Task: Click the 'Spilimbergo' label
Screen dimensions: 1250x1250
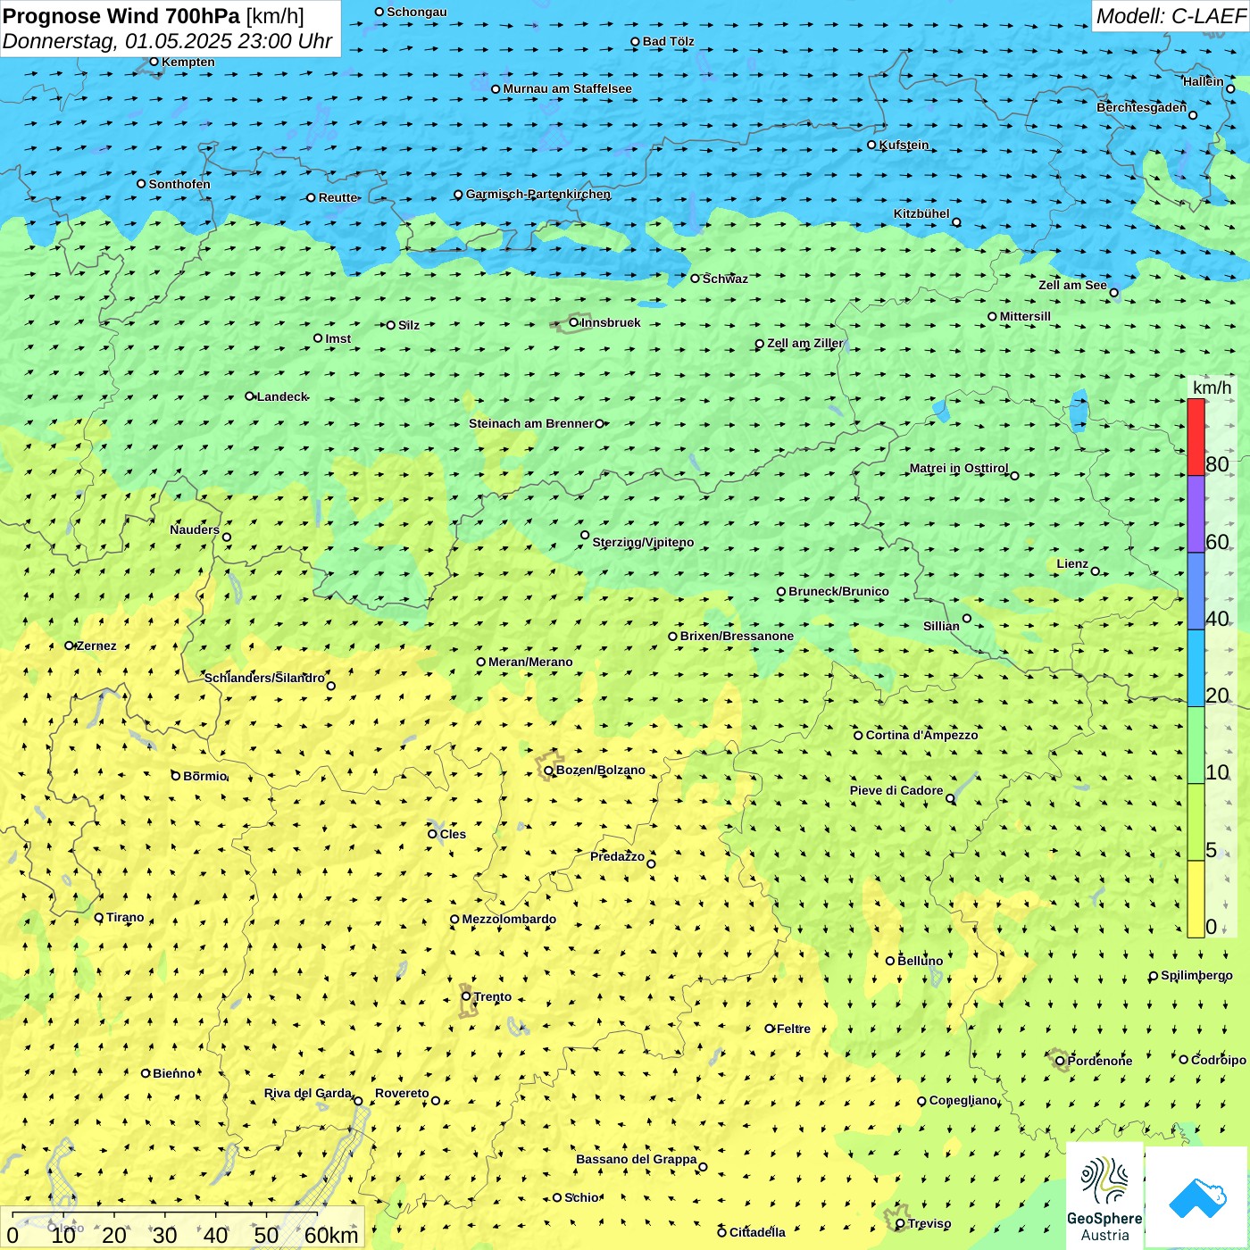Action: 1196,975
